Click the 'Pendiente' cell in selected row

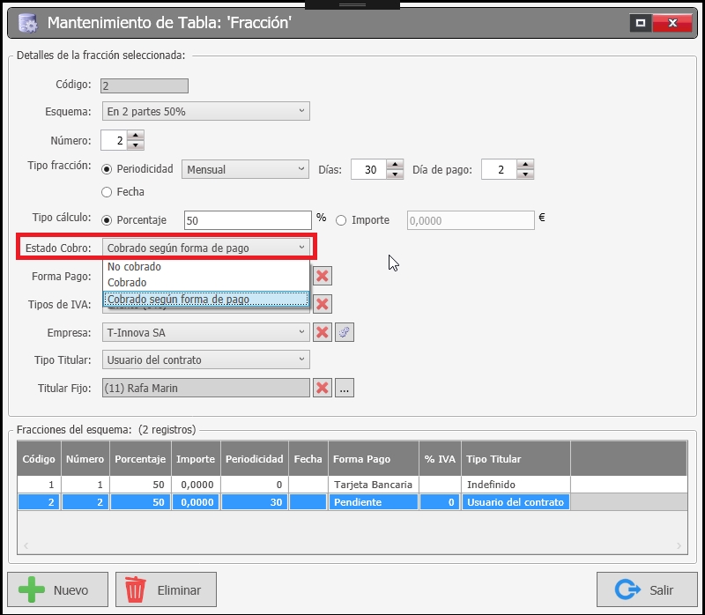374,502
